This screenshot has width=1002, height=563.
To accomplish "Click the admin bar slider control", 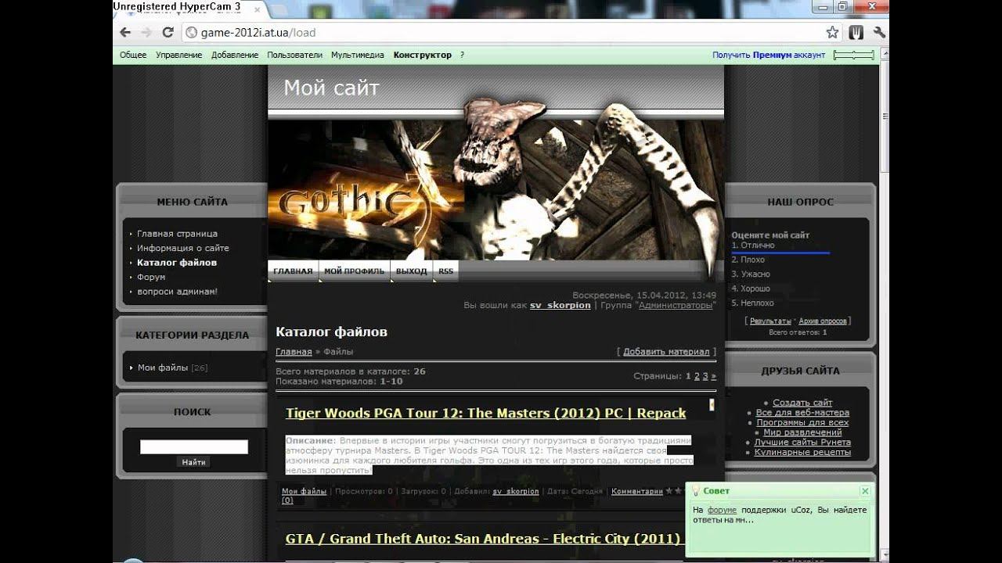I will (853, 55).
